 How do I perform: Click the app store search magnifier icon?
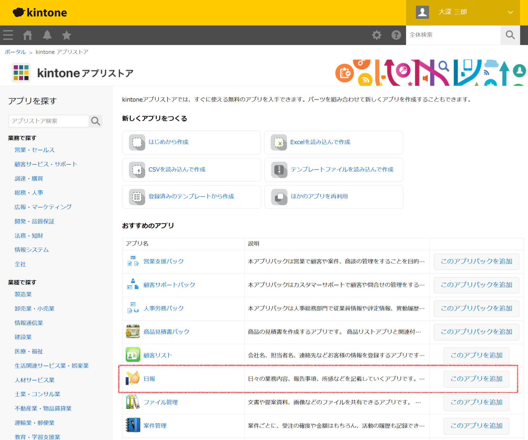tap(96, 121)
